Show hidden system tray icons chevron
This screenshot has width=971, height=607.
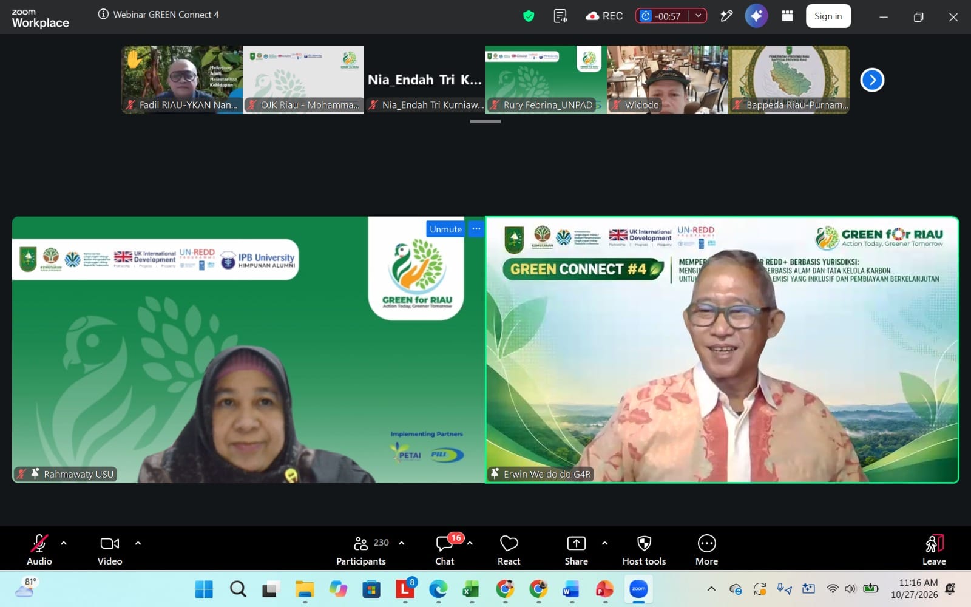[x=711, y=589]
